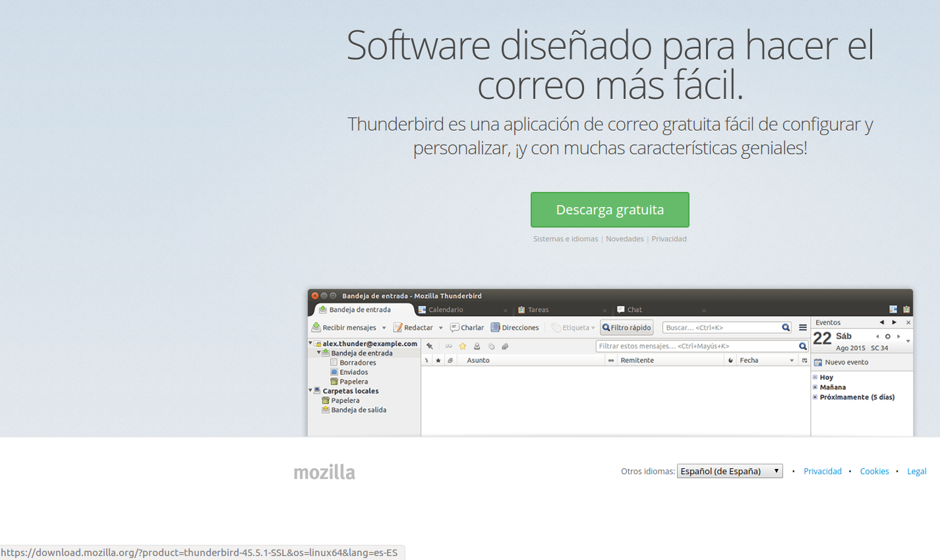Open the Legal link in the footer
This screenshot has height=560, width=940.
pos(917,471)
